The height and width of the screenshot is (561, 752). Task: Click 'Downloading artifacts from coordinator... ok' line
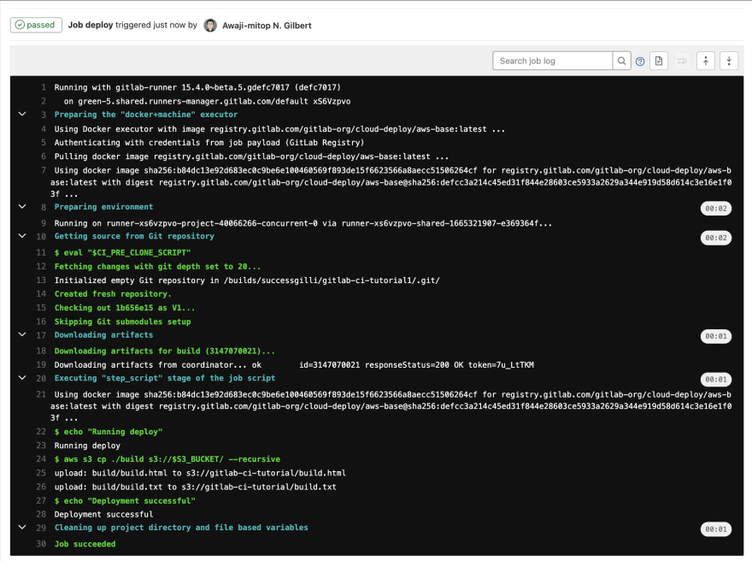coord(294,365)
